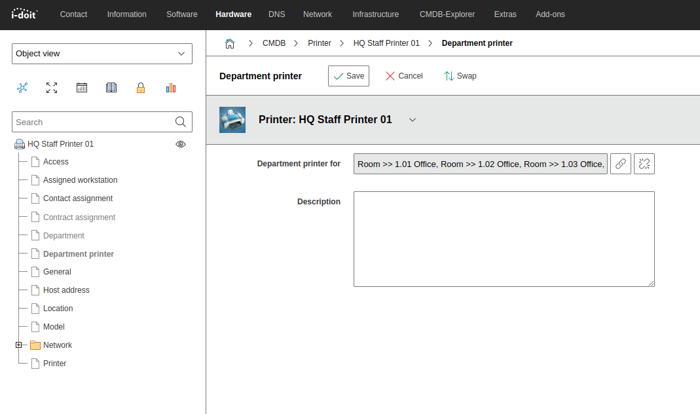Screen dimensions: 700x414
Task: Click the logbook icon in sidebar
Action: (x=111, y=88)
